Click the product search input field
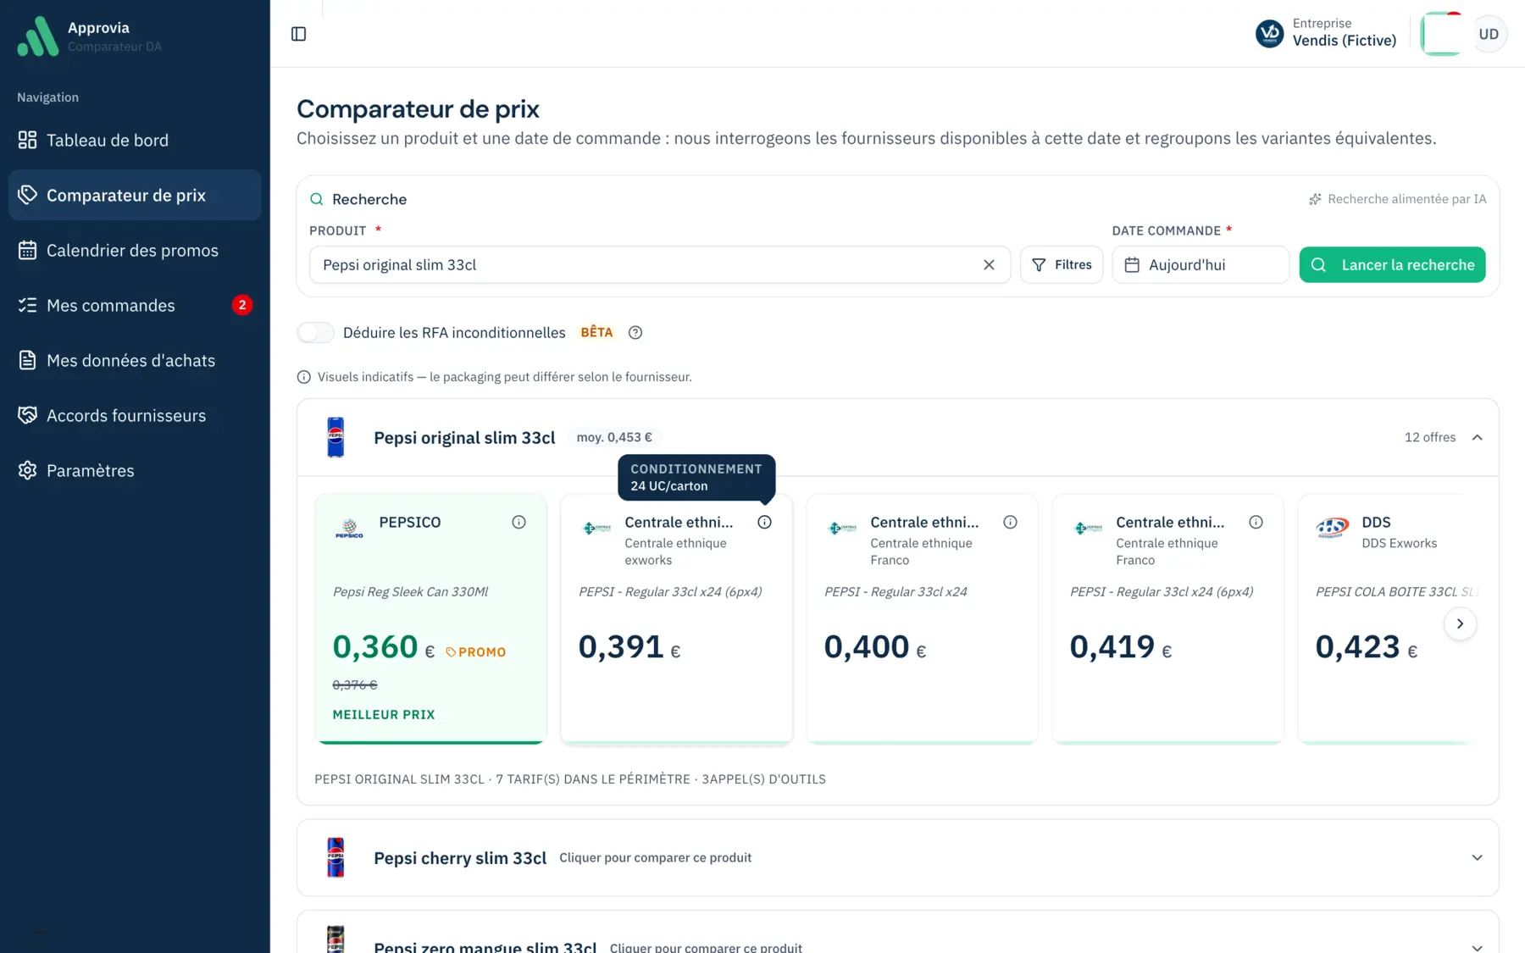 pyautogui.click(x=659, y=265)
